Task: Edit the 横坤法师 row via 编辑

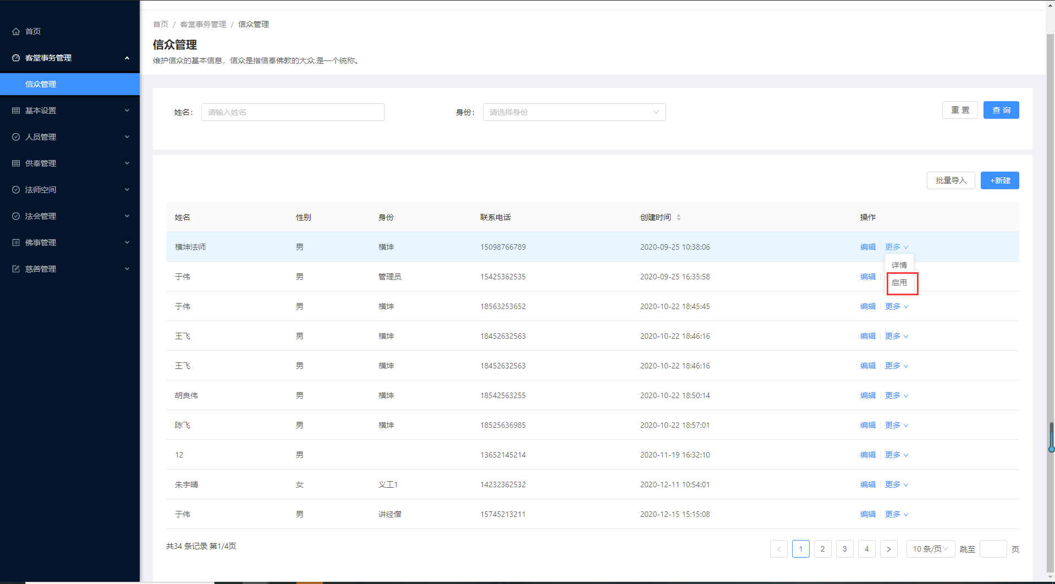Action: (868, 247)
